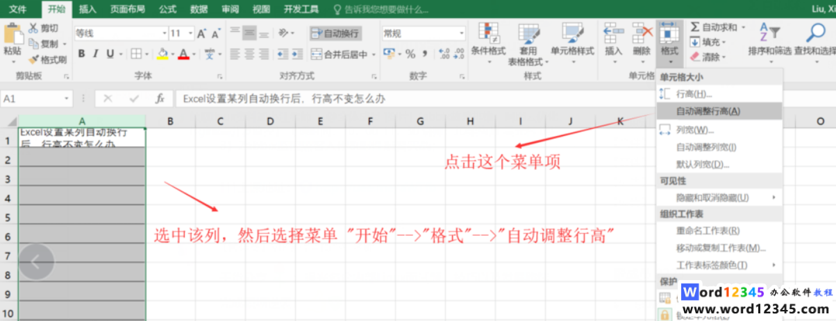Choose Column Width (列宽) menu item
836x321 pixels.
(x=719, y=130)
